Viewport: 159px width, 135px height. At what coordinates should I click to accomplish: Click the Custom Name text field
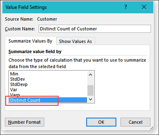tap(95, 29)
